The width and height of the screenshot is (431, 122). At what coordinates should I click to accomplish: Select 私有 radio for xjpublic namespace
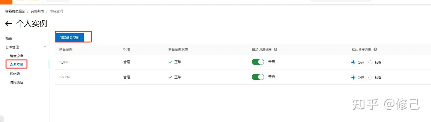[371, 77]
